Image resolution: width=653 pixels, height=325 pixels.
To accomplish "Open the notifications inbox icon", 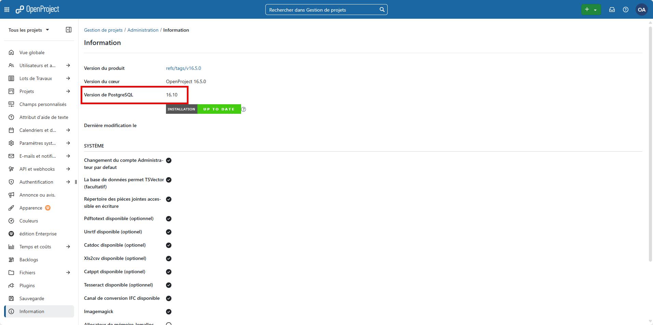I will 612,10.
